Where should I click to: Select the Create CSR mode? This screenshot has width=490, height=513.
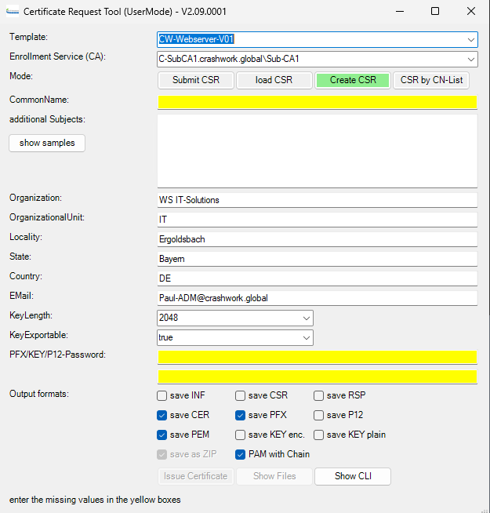coord(353,80)
